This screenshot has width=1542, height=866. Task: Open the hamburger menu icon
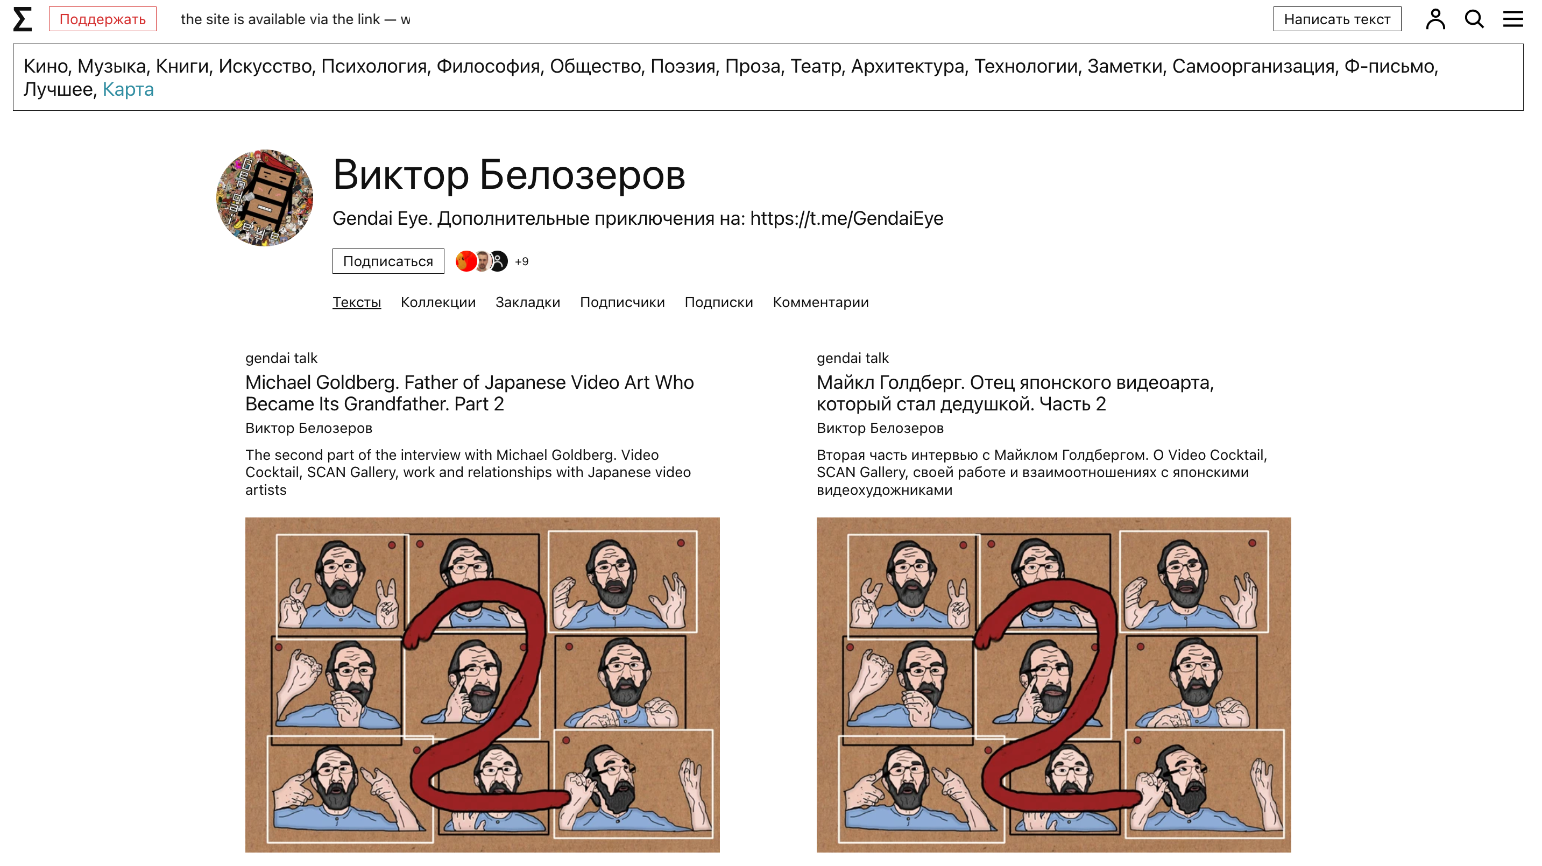point(1512,19)
